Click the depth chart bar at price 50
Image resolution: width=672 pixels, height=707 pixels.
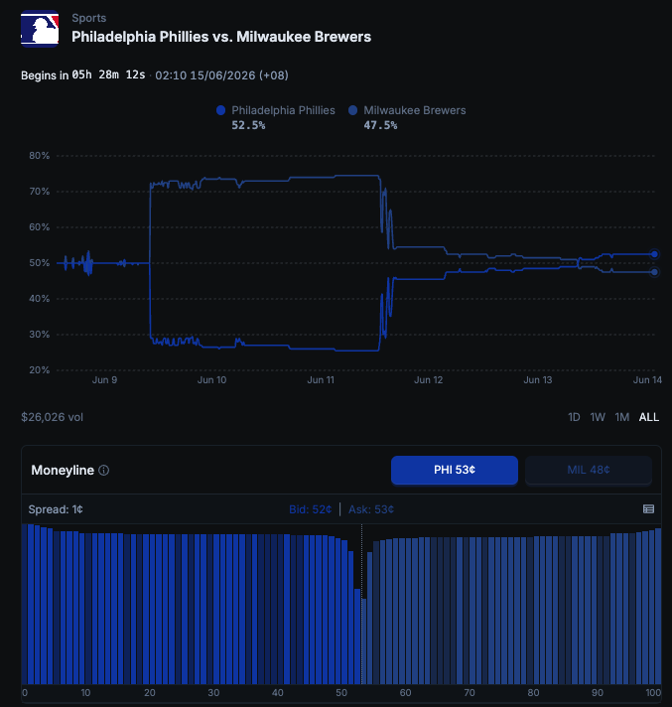(x=344, y=613)
